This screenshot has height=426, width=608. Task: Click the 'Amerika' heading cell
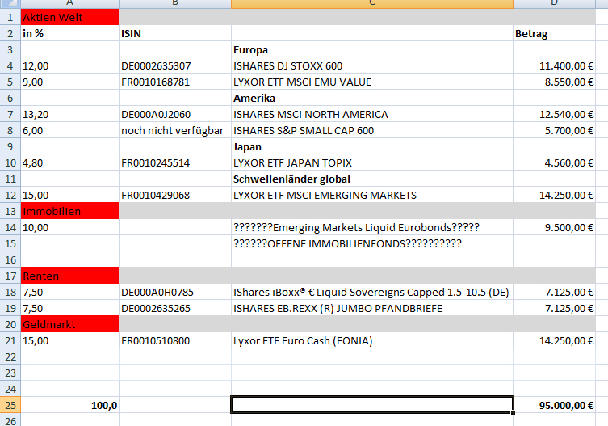tap(372, 99)
